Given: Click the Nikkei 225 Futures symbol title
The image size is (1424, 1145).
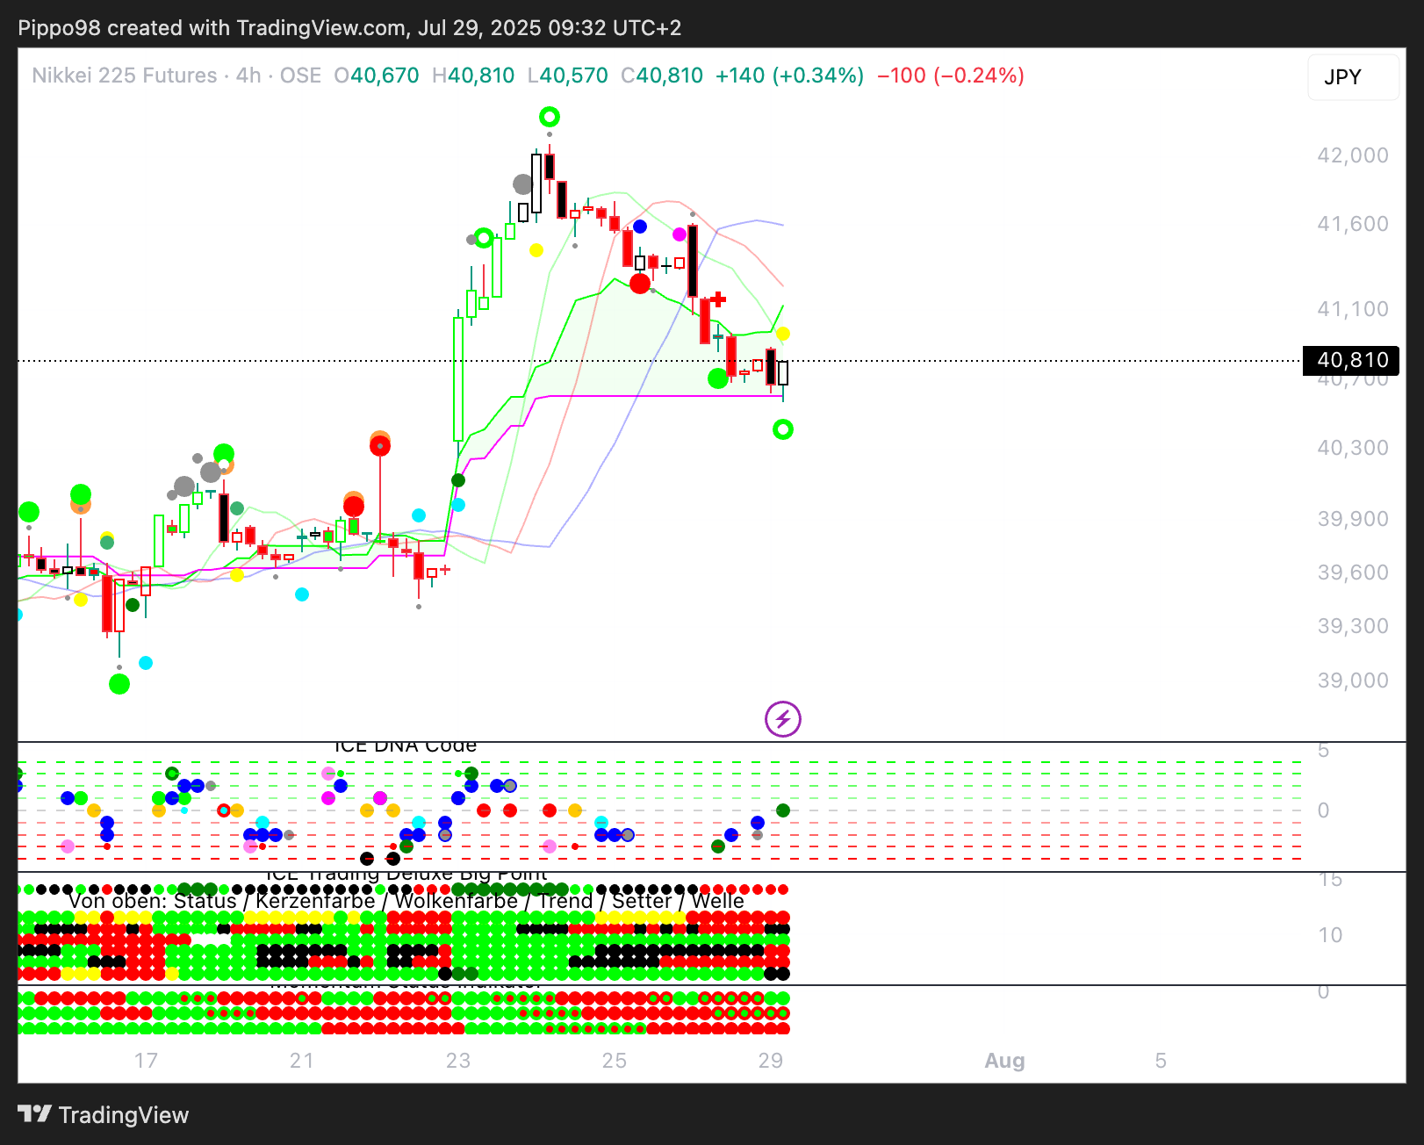Looking at the screenshot, I should (x=125, y=76).
